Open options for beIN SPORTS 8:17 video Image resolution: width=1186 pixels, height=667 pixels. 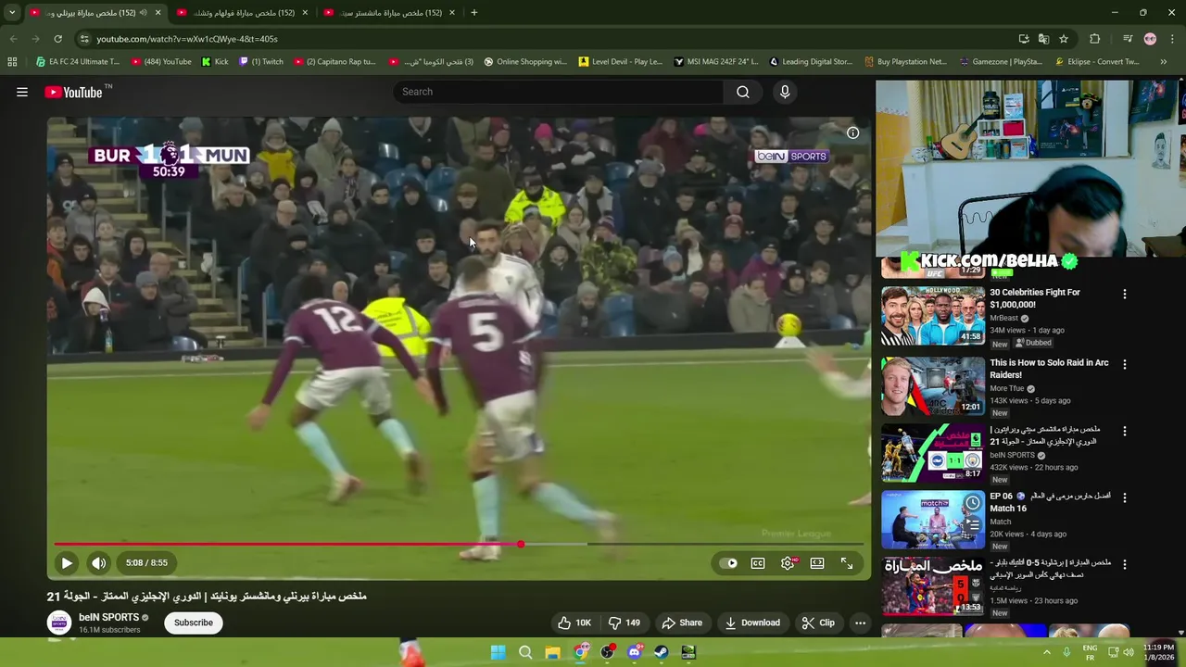coord(1125,431)
